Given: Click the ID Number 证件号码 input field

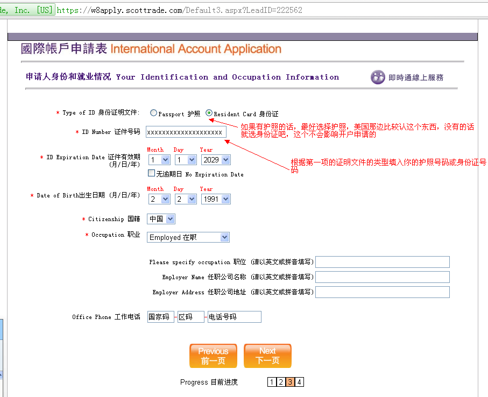Looking at the screenshot, I should (x=186, y=132).
